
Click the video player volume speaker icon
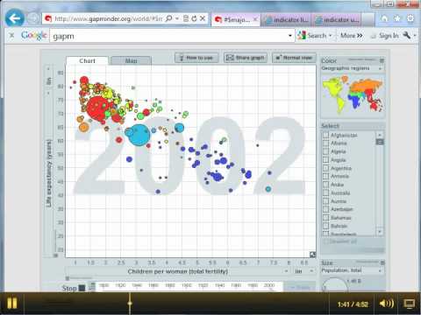[386, 304]
